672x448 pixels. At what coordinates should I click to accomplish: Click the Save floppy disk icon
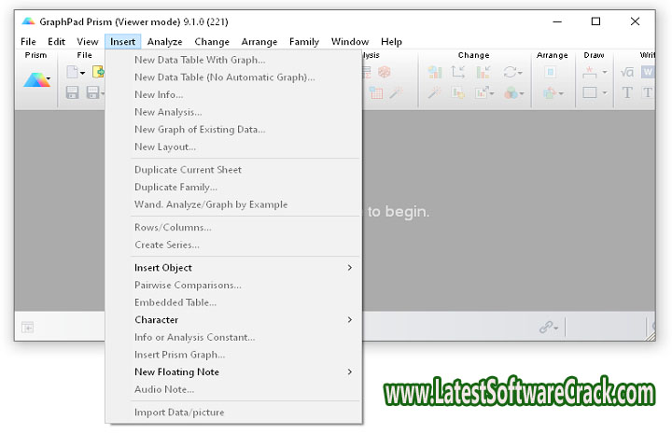[x=72, y=92]
